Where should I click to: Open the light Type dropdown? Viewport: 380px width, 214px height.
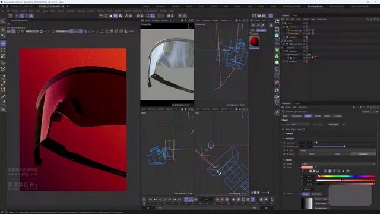click(x=300, y=124)
